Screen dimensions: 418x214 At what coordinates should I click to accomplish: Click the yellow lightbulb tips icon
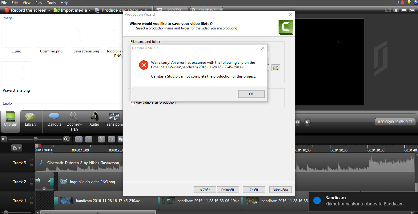pos(409,2)
